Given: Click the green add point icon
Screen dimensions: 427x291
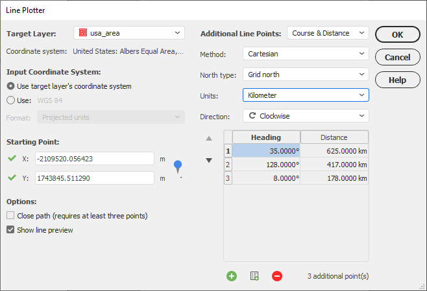Looking at the screenshot, I should point(232,276).
